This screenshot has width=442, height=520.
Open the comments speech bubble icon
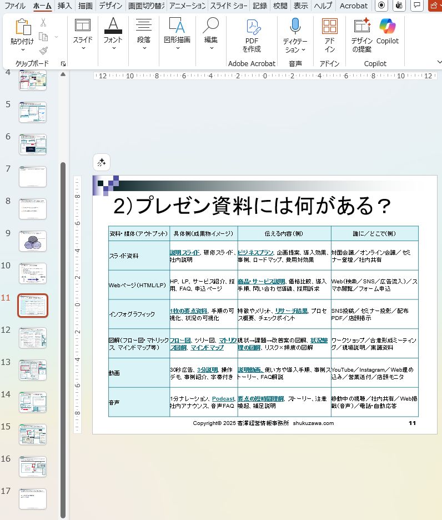[416, 6]
